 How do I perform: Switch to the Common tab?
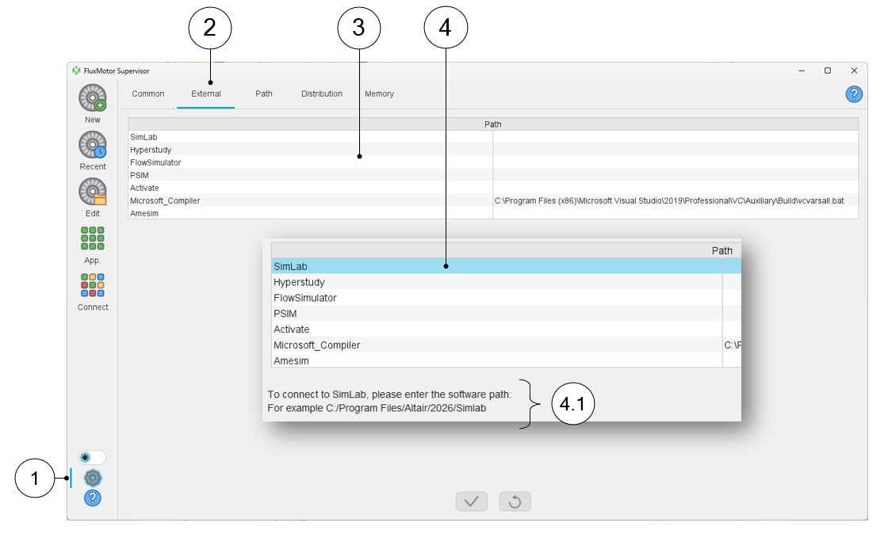(x=147, y=94)
